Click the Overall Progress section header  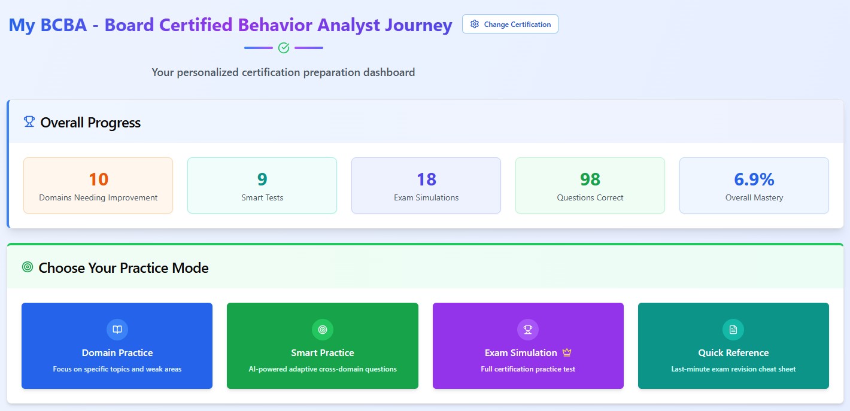(90, 122)
